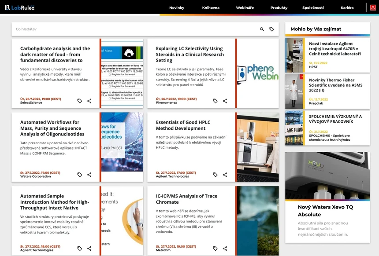Click the Xevo TQ Absolute instrument image

[327, 176]
